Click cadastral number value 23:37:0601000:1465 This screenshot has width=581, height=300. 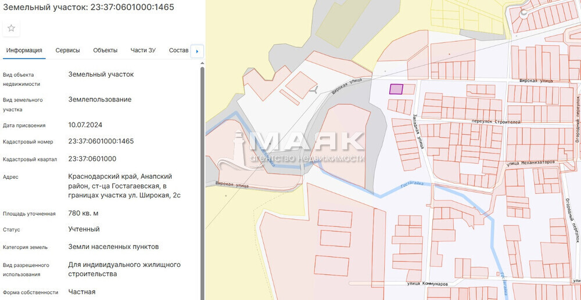click(x=101, y=141)
